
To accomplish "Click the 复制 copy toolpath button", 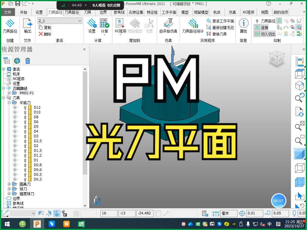I will point(45,27).
